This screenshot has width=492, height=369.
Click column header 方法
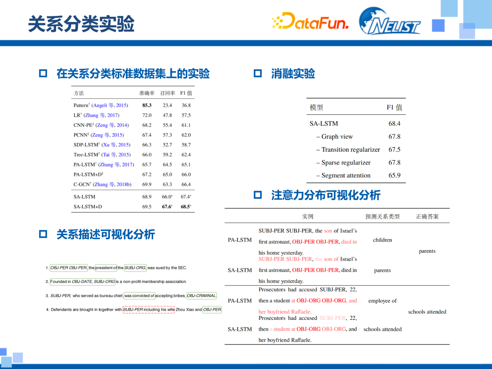tap(79, 93)
